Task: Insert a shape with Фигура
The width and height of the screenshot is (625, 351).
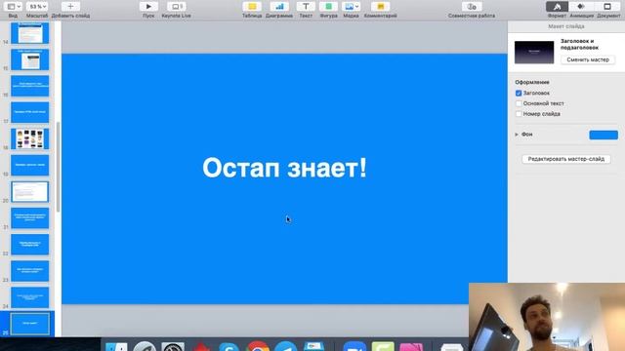Action: tap(328, 7)
